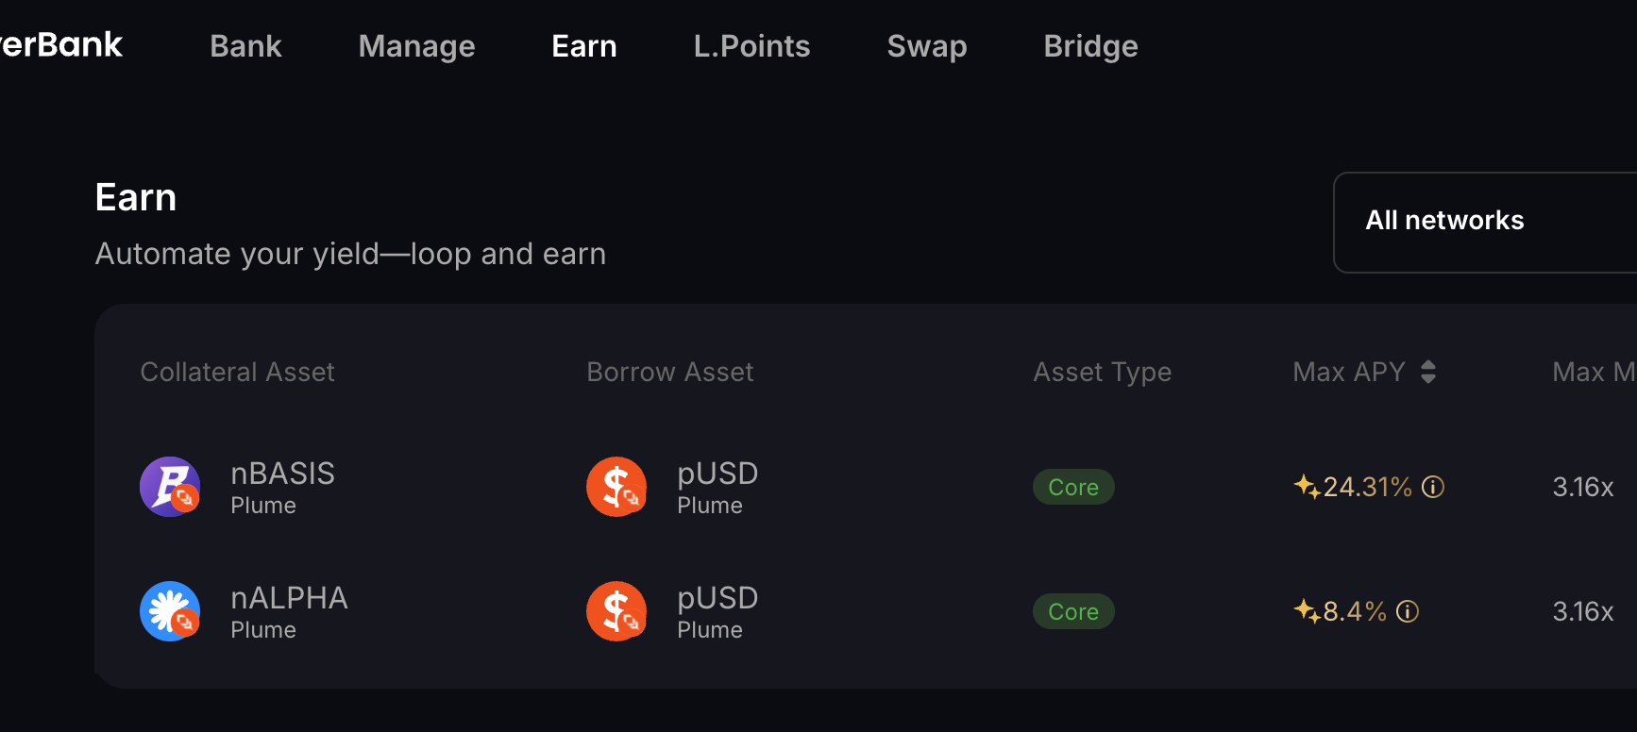Switch to the Manage tab
1637x732 pixels.
click(416, 46)
